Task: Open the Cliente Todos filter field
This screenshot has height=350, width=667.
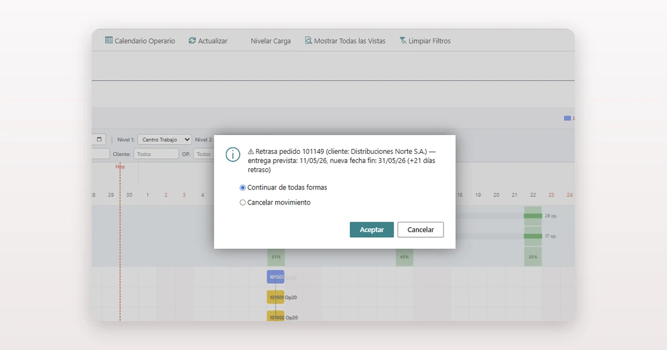Action: 156,154
